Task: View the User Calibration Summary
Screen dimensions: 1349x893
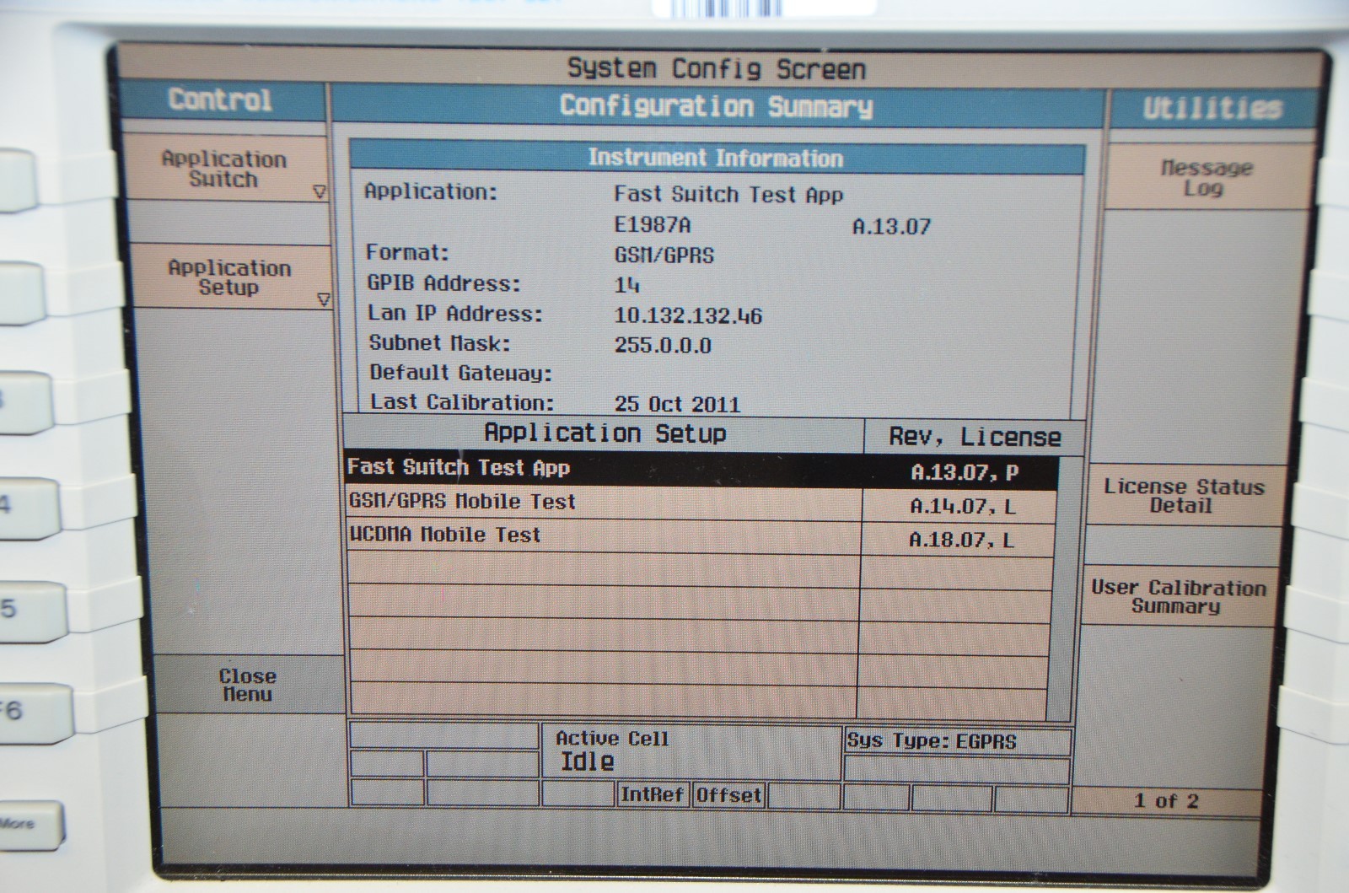Action: pyautogui.click(x=1178, y=596)
